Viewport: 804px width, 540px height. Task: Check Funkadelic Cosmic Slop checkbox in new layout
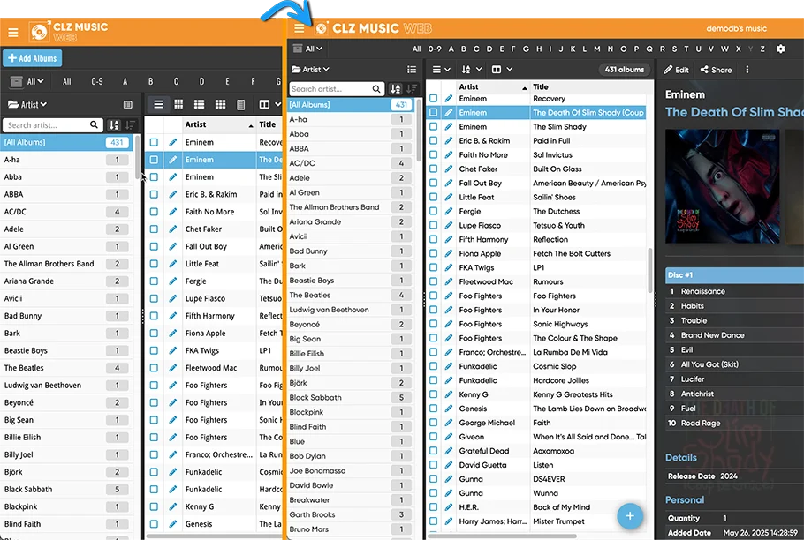433,366
